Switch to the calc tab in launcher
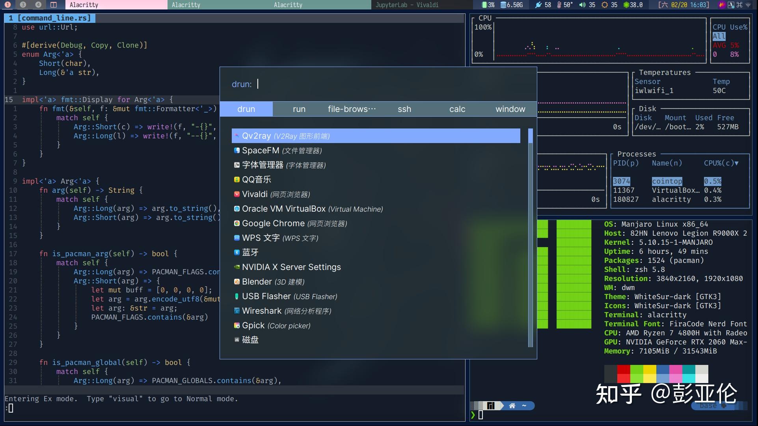 pyautogui.click(x=456, y=109)
